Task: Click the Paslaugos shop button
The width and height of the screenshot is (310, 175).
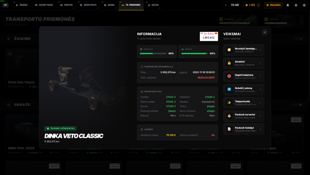Action: tap(273, 5)
